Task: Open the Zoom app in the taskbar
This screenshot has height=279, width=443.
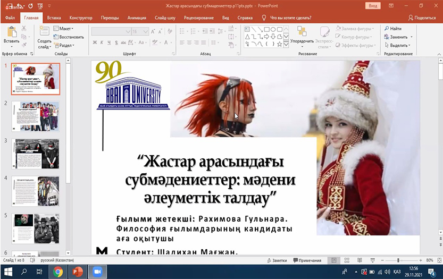Action: tap(97, 272)
